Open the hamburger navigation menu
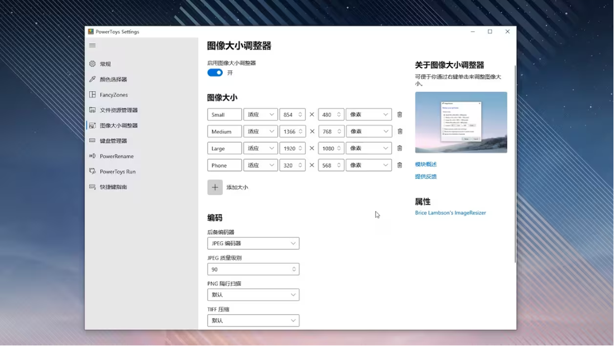Viewport: 614px width, 346px height. click(x=93, y=45)
